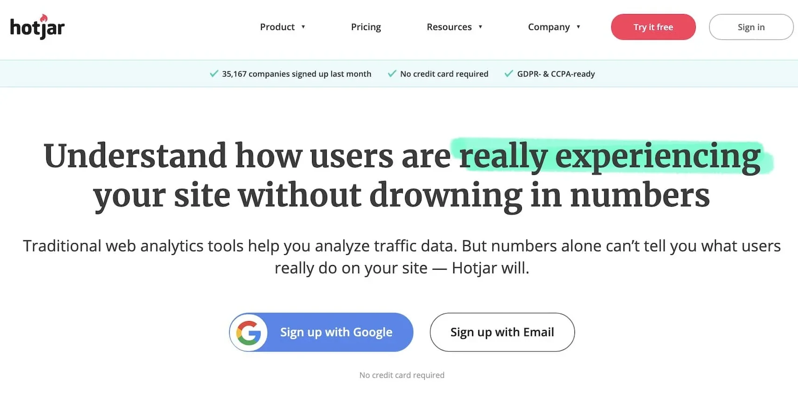Open the Resources menu

[x=449, y=27]
